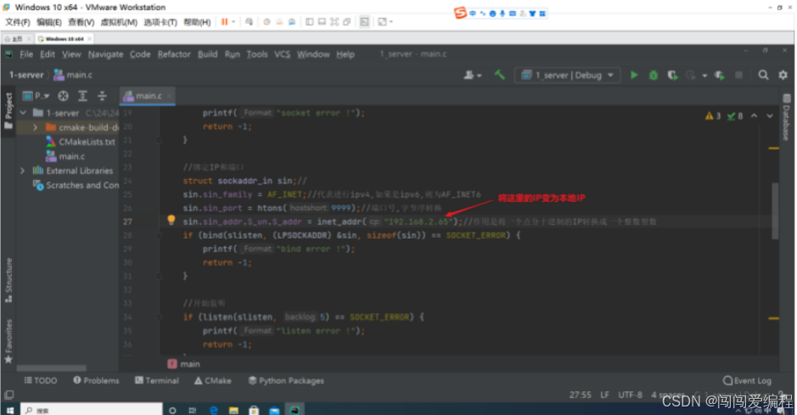Screen dimensions: 797x415
Task: Open Microsoft Edge from taskbar
Action: [214, 410]
